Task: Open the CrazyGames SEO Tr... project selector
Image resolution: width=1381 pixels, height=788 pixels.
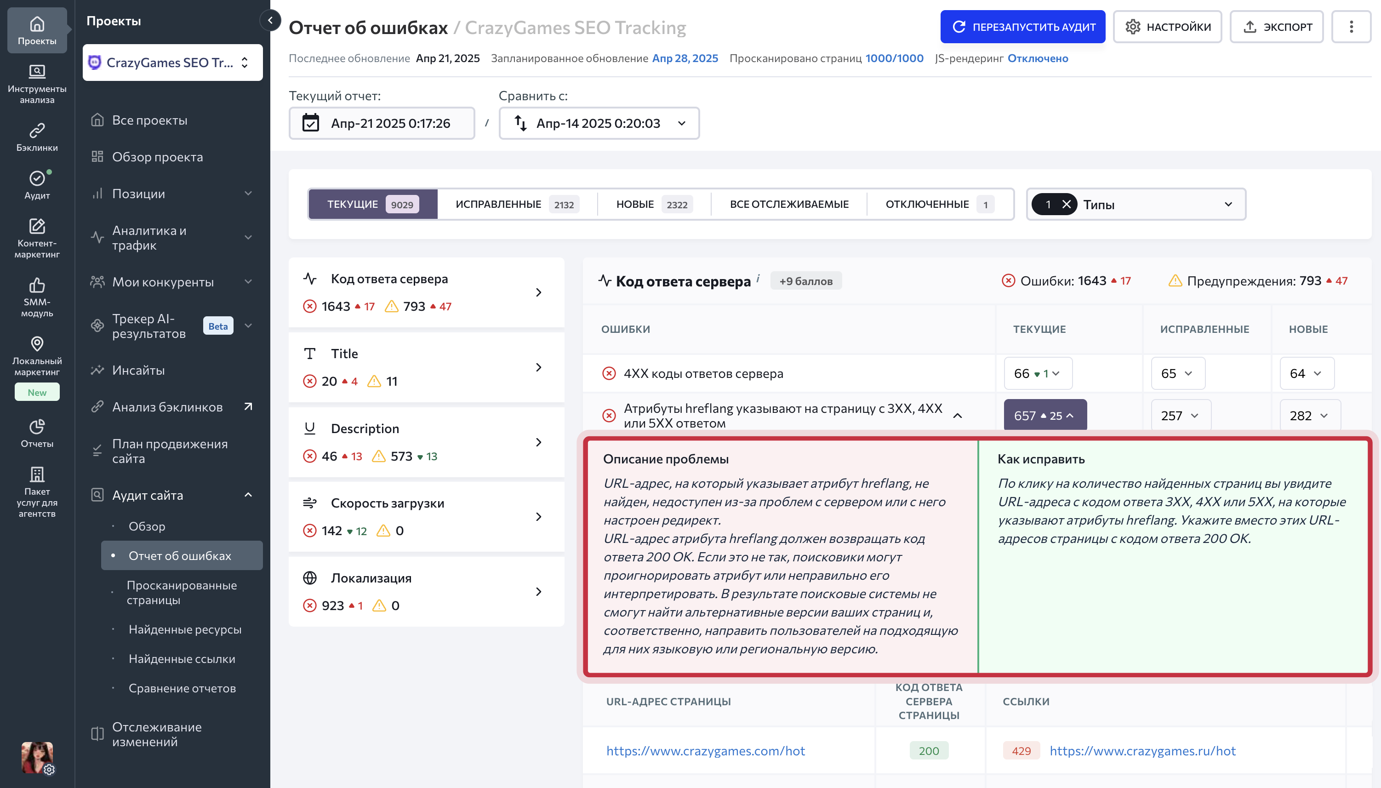Action: pos(173,63)
